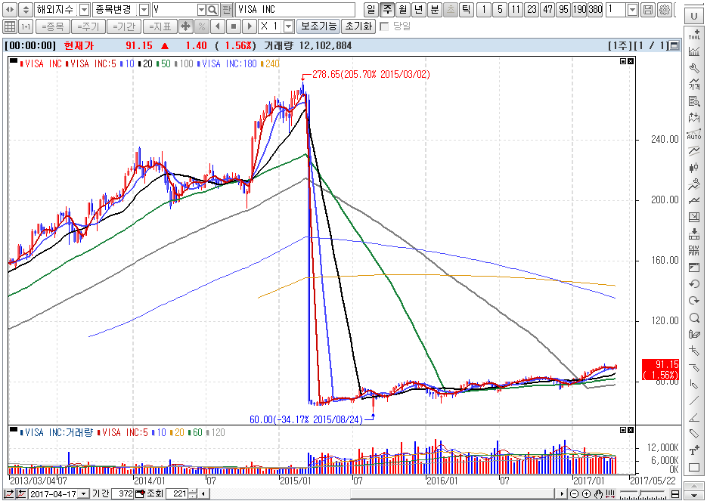Viewport: 707px width, 501px height.
Task: Click the zoom-out minus circle icon
Action: click(x=574, y=494)
